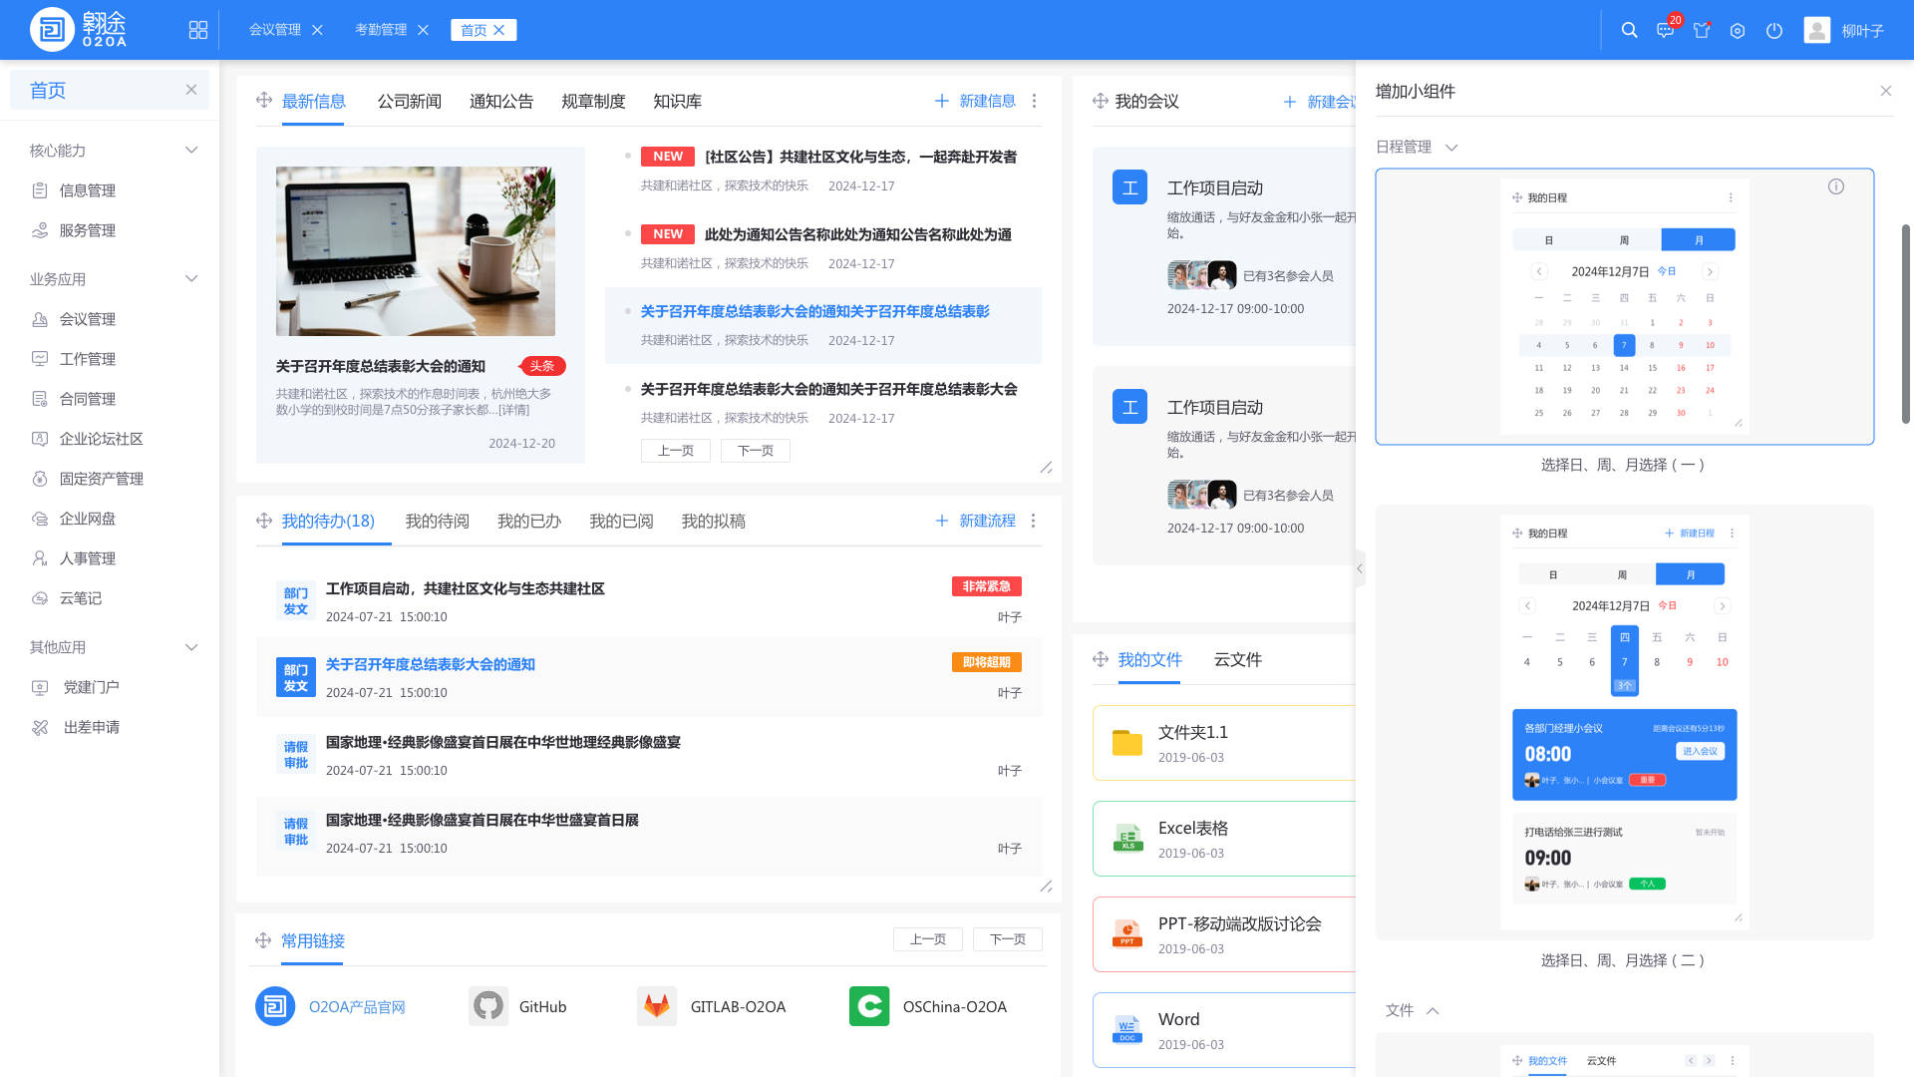Open the 人事管理 module in sidebar
The image size is (1914, 1077).
pos(40,558)
